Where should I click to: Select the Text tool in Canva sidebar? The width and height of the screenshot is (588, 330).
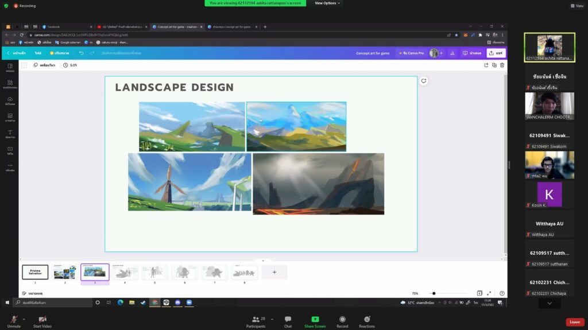(10, 134)
